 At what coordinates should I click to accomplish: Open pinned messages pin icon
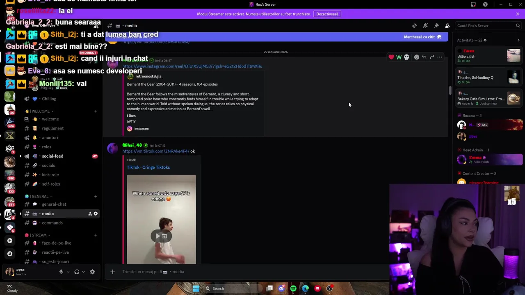tap(436, 25)
